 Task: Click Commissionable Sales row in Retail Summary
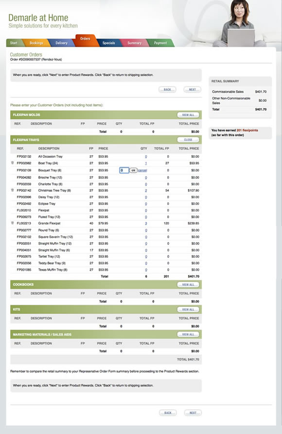pos(239,92)
